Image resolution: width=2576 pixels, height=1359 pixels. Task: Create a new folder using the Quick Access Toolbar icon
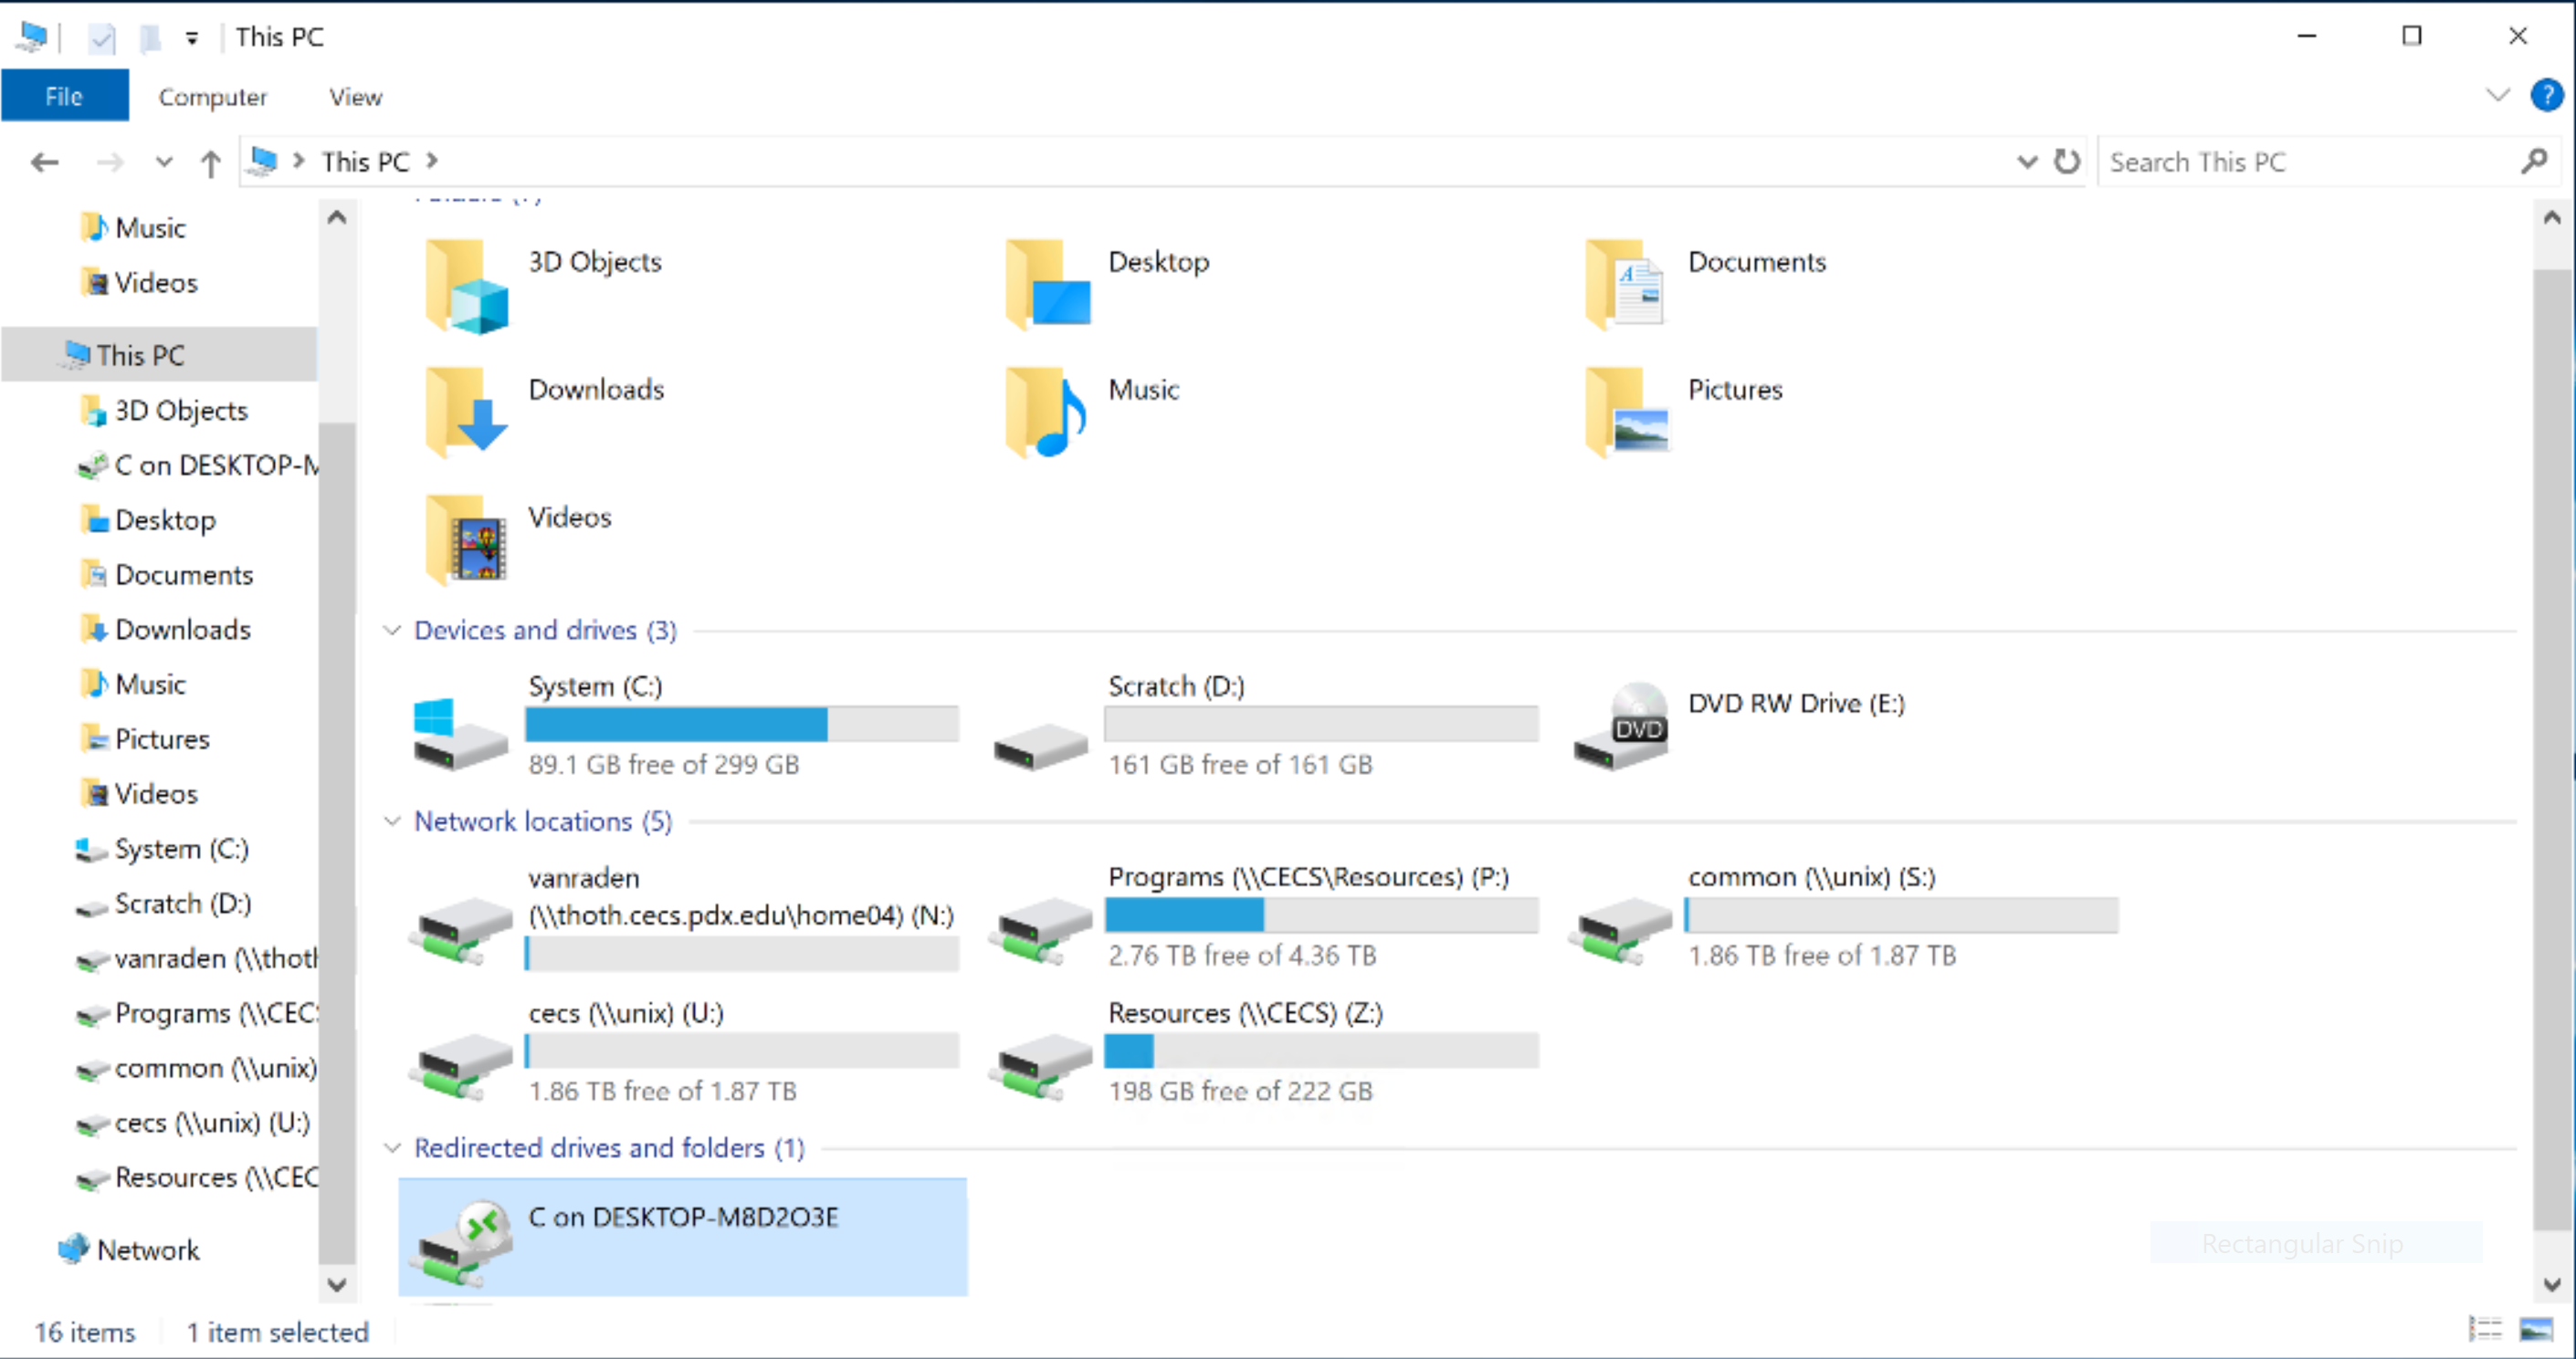pos(150,37)
